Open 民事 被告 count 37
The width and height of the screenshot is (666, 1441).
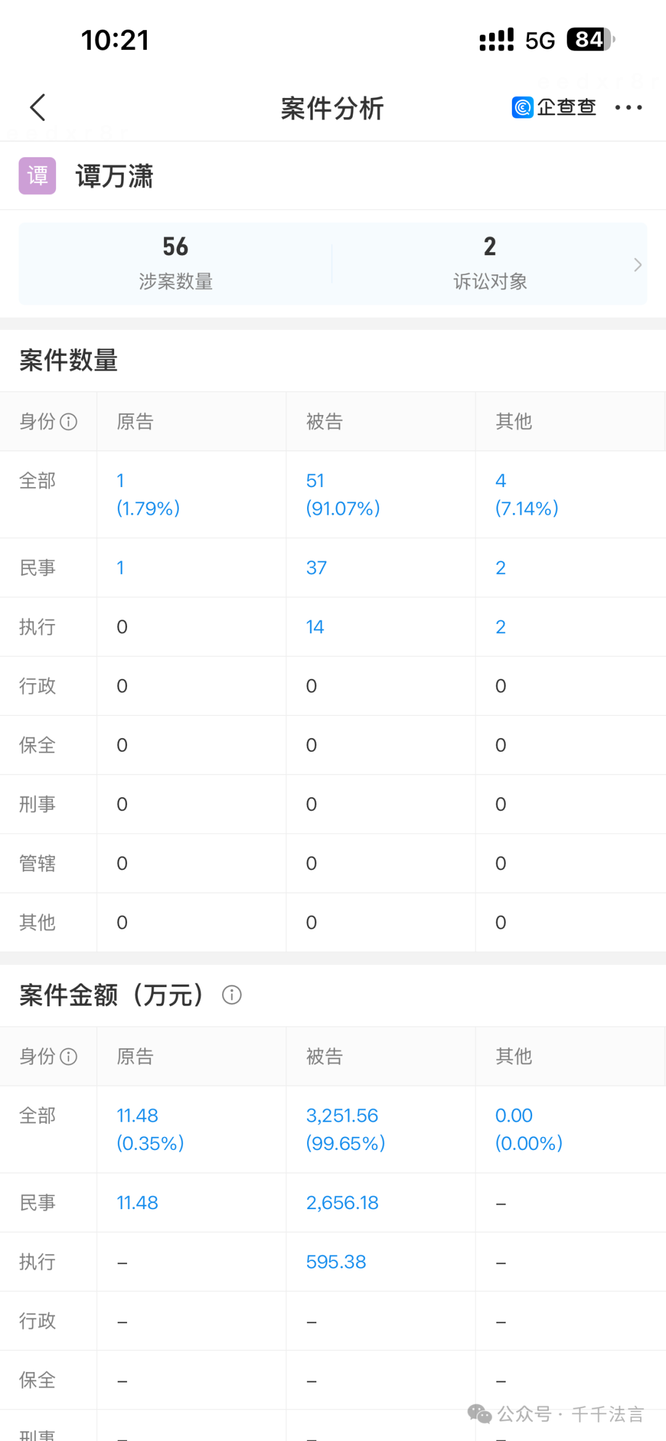coord(316,568)
